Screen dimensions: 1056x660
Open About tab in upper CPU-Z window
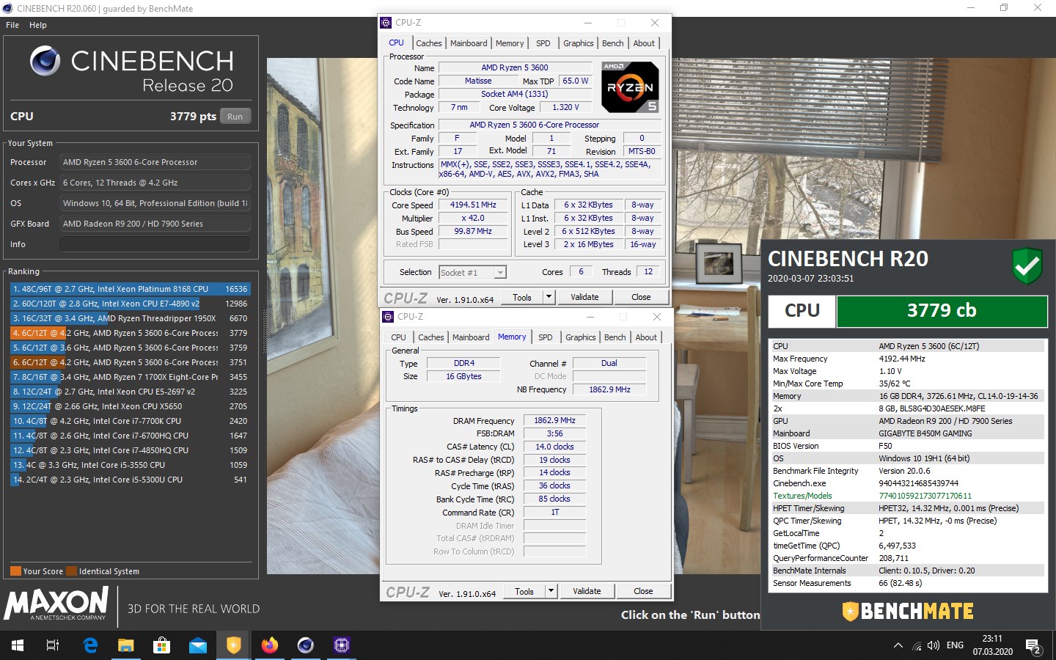(644, 43)
